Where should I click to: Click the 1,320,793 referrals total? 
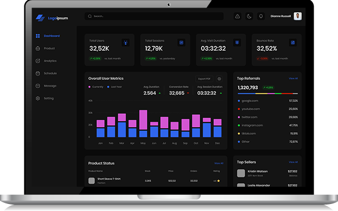point(248,87)
